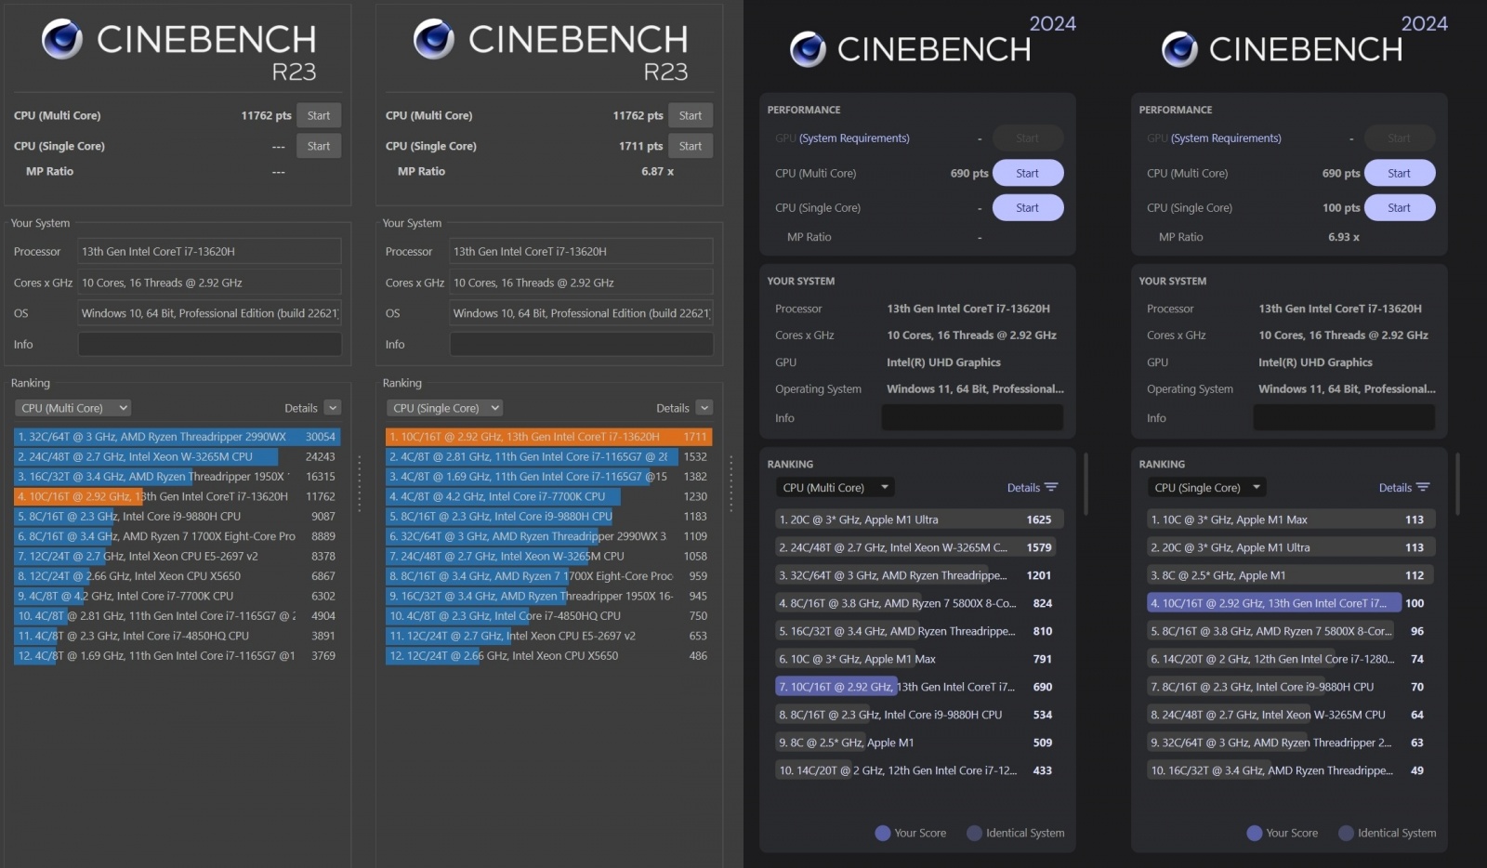Start CPU Single Core test in second R23 window
The image size is (1487, 868).
click(691, 146)
